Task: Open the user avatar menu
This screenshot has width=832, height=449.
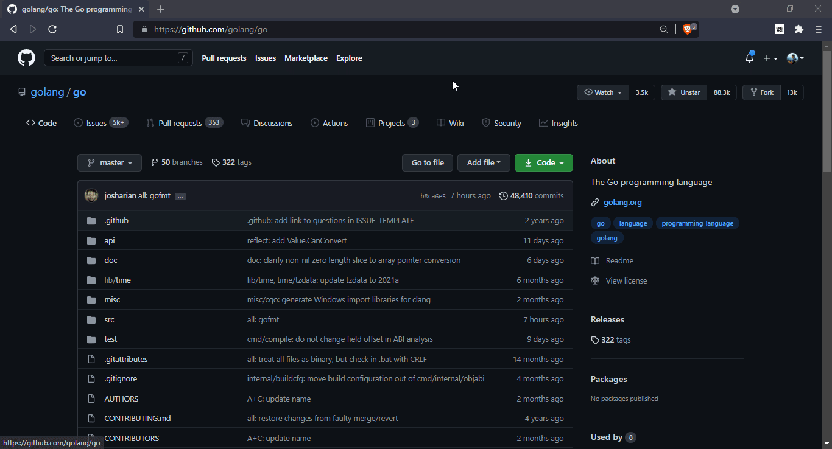Action: point(795,58)
